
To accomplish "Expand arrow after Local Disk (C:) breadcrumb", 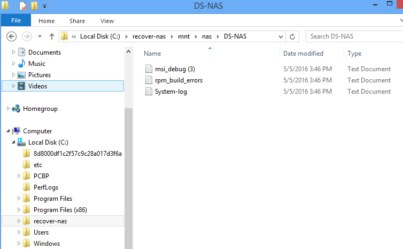I will (127, 36).
